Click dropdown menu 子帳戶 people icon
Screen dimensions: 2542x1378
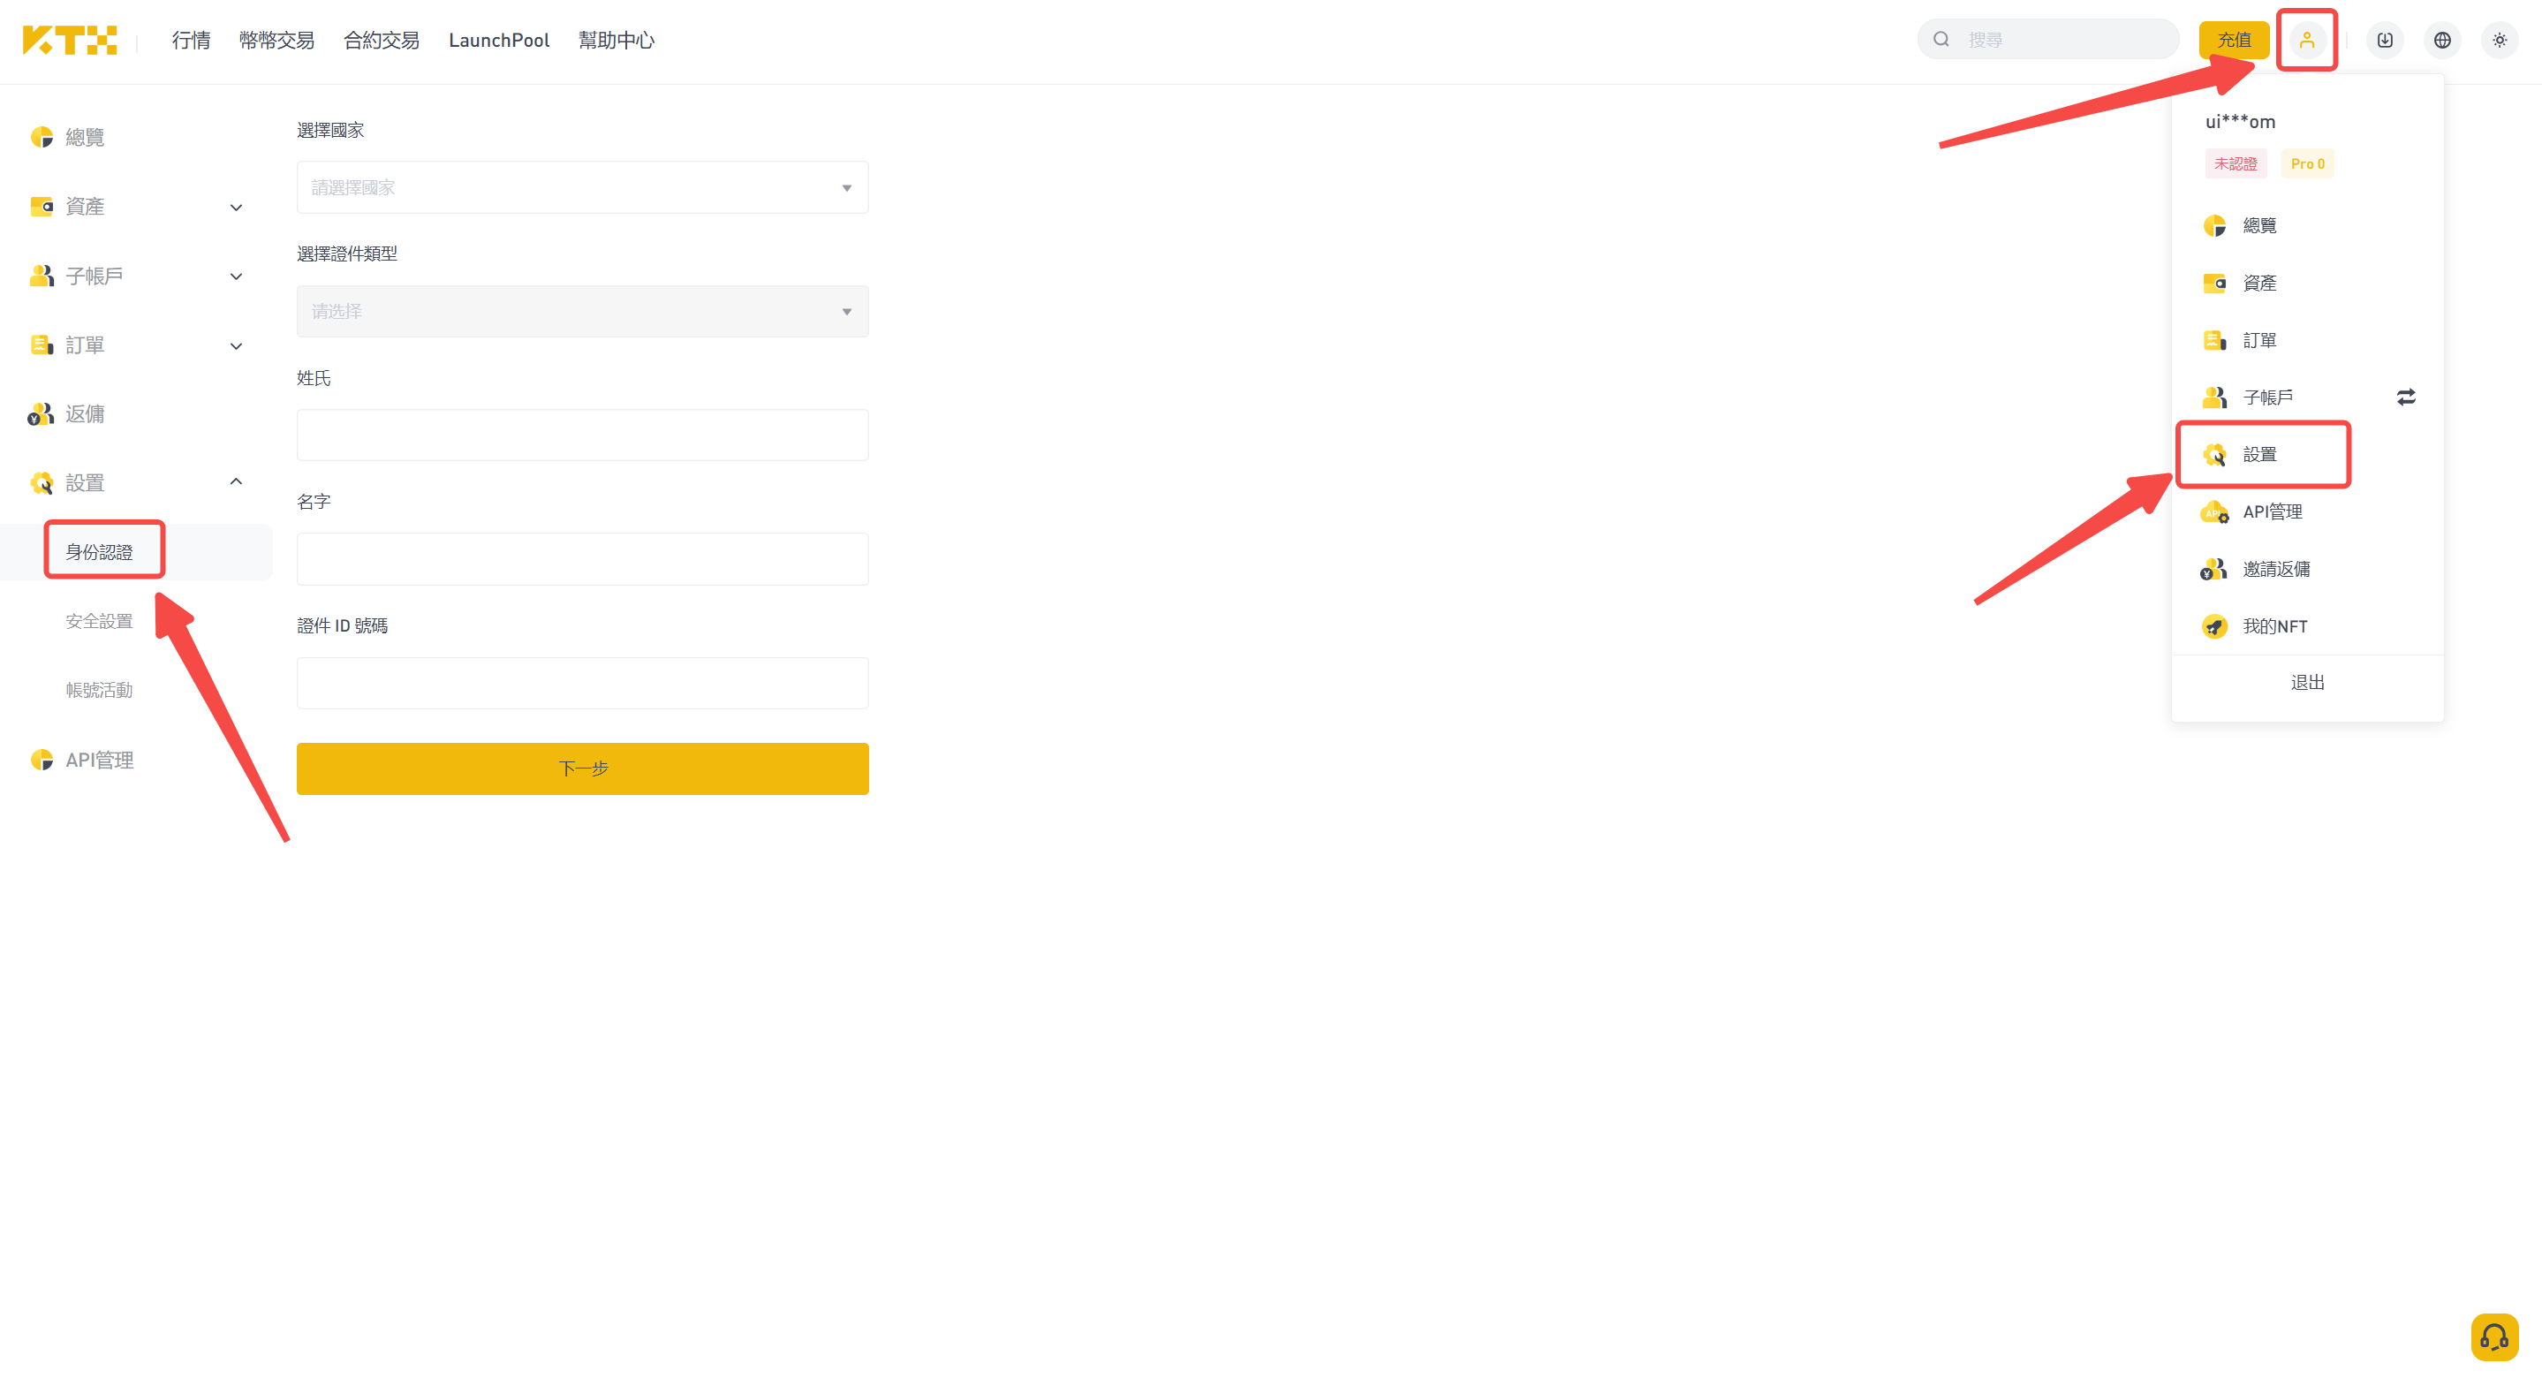(x=2213, y=397)
